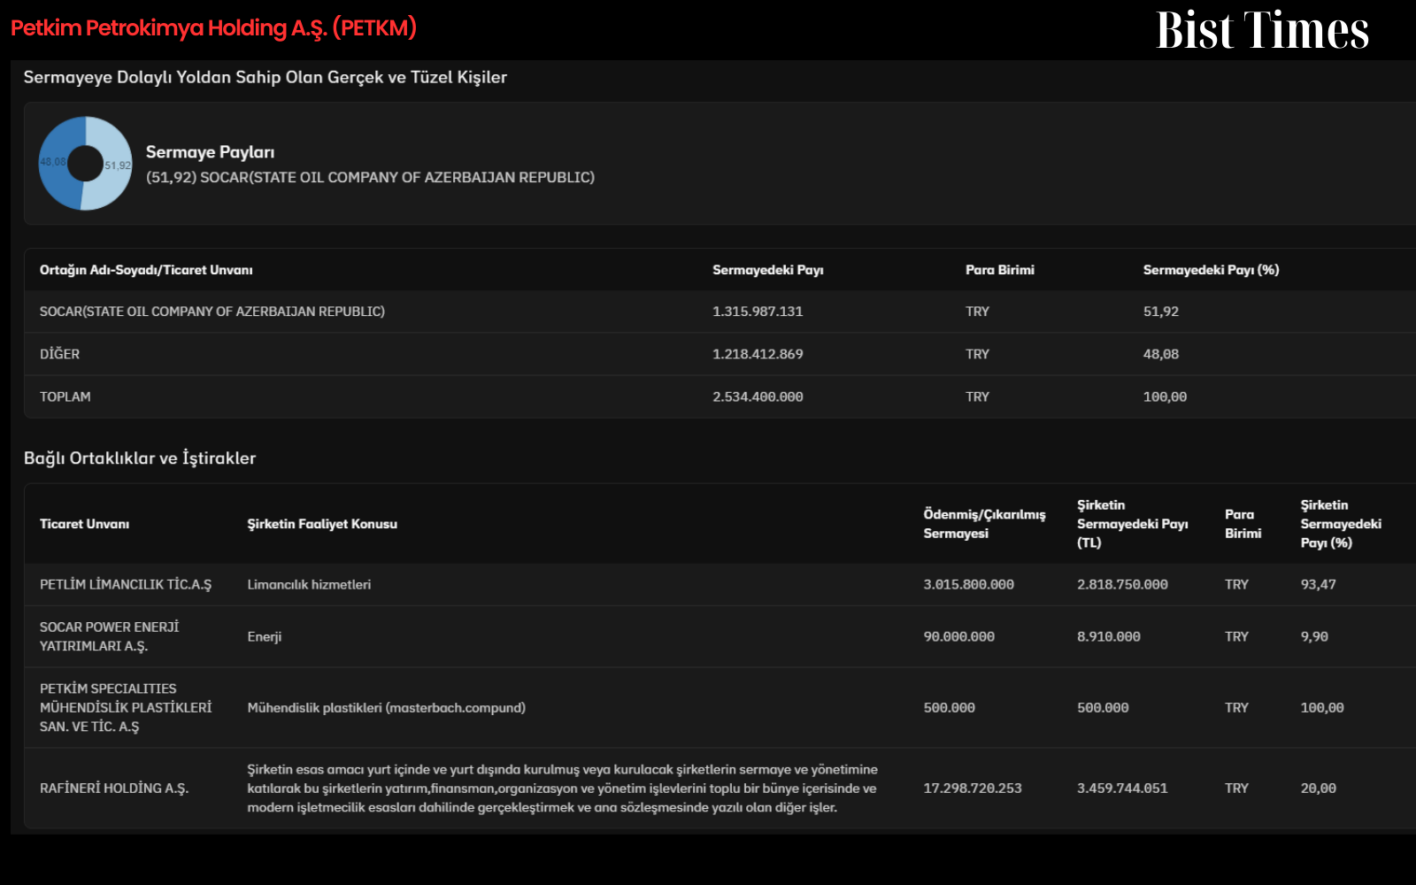This screenshot has height=885, width=1416.
Task: Open PETKİM SPECIALITIES MÜHENDİSLİK PLASTİKLERİ row
Action: pyautogui.click(x=720, y=707)
